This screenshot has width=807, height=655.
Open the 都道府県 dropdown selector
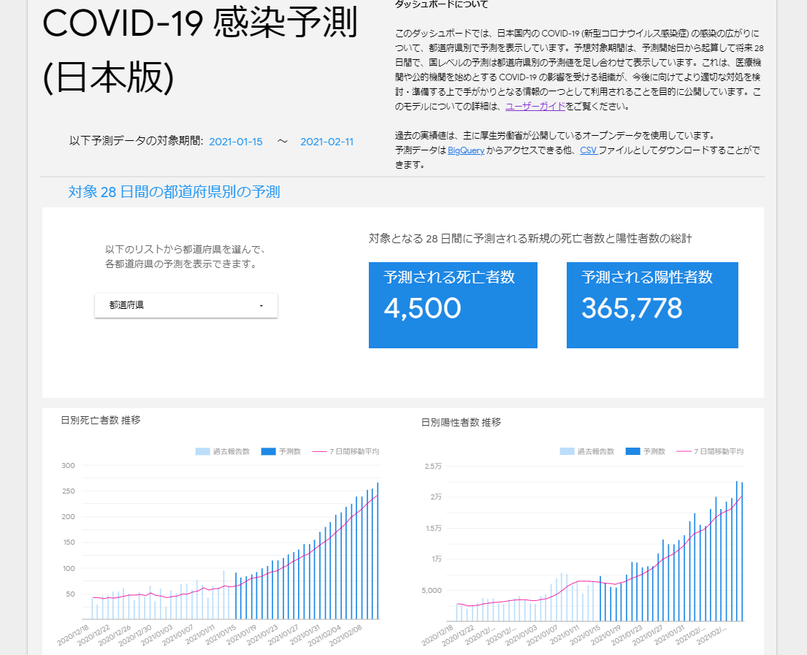tap(186, 305)
